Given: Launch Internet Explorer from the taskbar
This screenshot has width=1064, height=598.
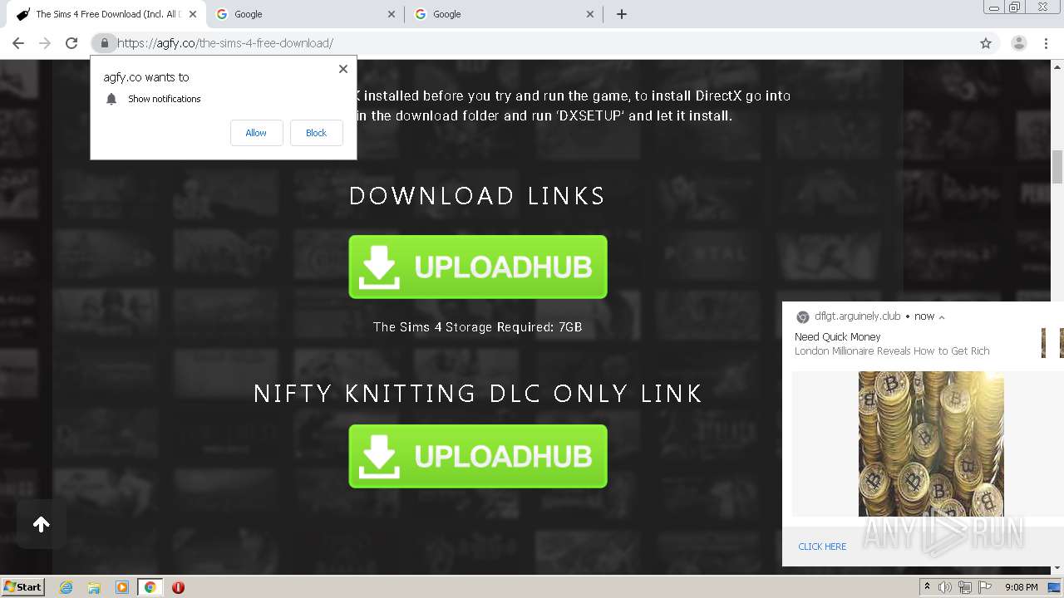Looking at the screenshot, I should click(x=66, y=587).
